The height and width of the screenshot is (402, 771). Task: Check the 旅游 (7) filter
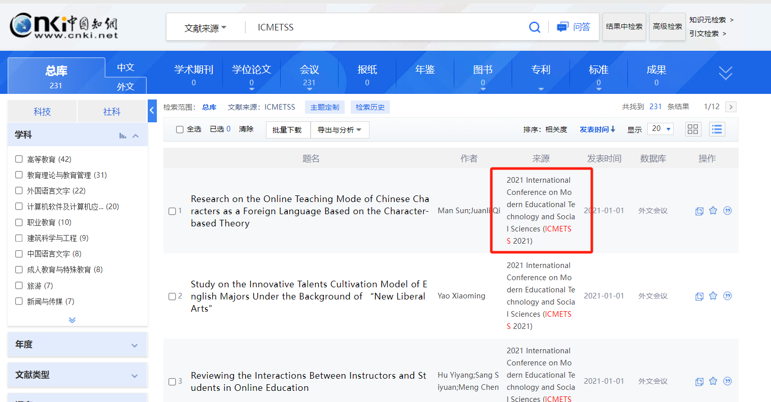[x=19, y=285]
